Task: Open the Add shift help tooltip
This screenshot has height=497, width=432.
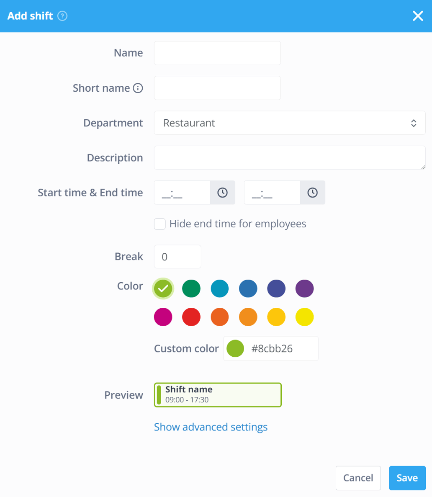Action: pos(63,16)
